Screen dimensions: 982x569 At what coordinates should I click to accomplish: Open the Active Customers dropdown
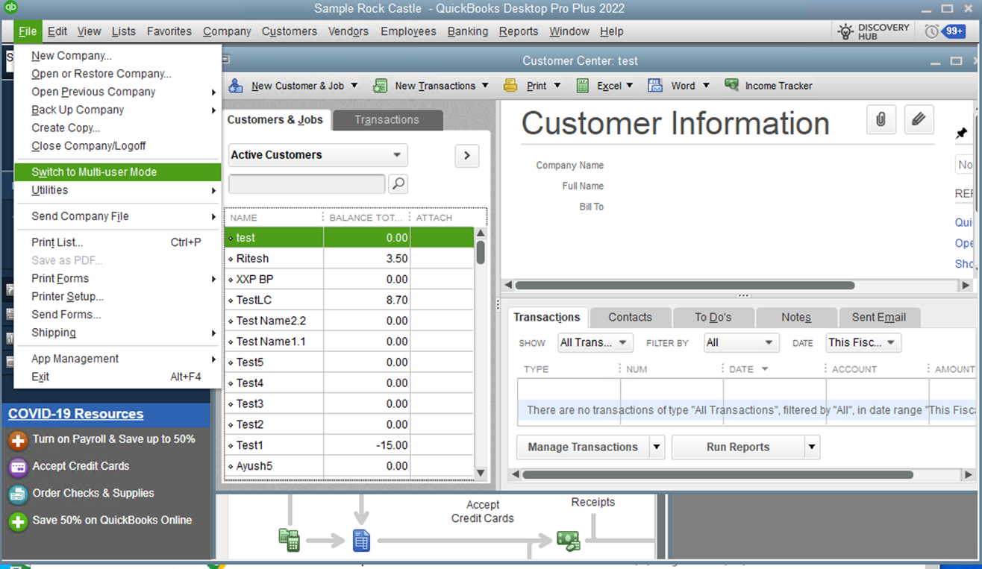click(318, 155)
